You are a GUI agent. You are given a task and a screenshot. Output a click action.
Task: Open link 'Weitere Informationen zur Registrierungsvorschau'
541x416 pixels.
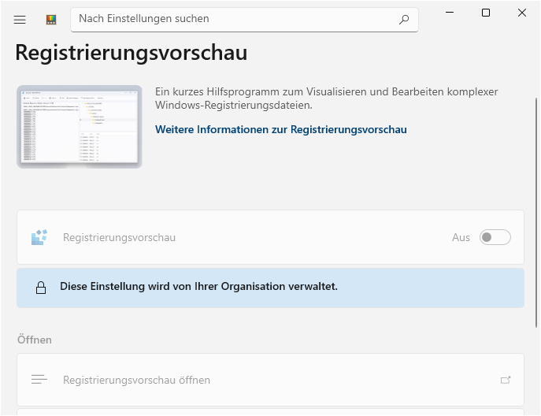tap(281, 129)
